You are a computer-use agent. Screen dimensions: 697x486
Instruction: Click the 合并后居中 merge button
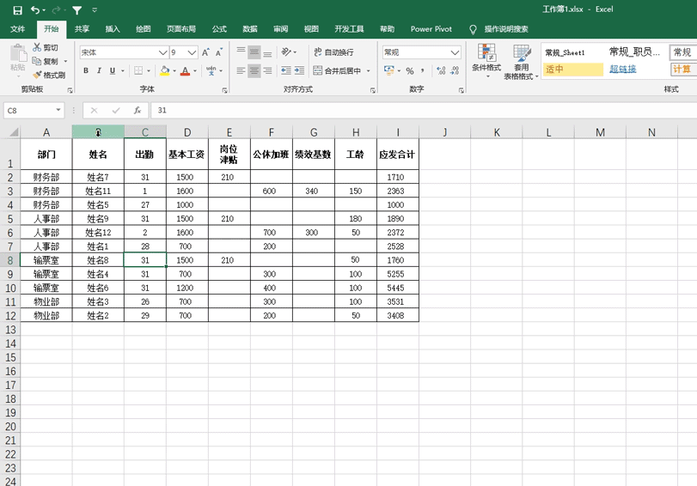[337, 70]
